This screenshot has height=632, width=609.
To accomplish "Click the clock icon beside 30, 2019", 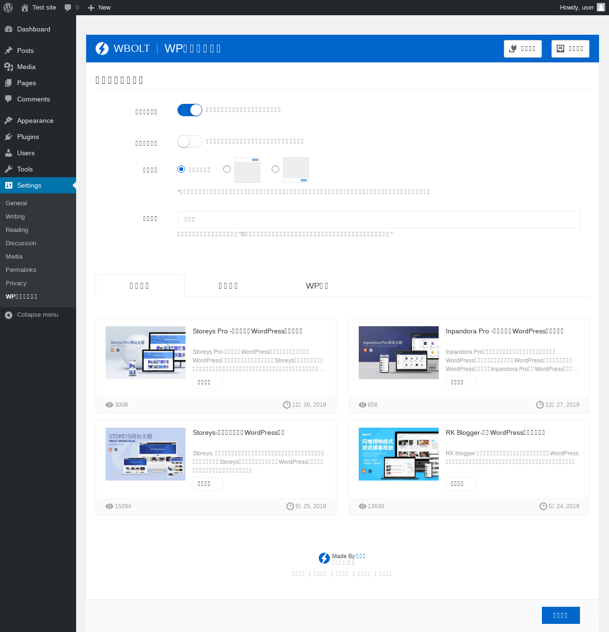I will pos(287,405).
